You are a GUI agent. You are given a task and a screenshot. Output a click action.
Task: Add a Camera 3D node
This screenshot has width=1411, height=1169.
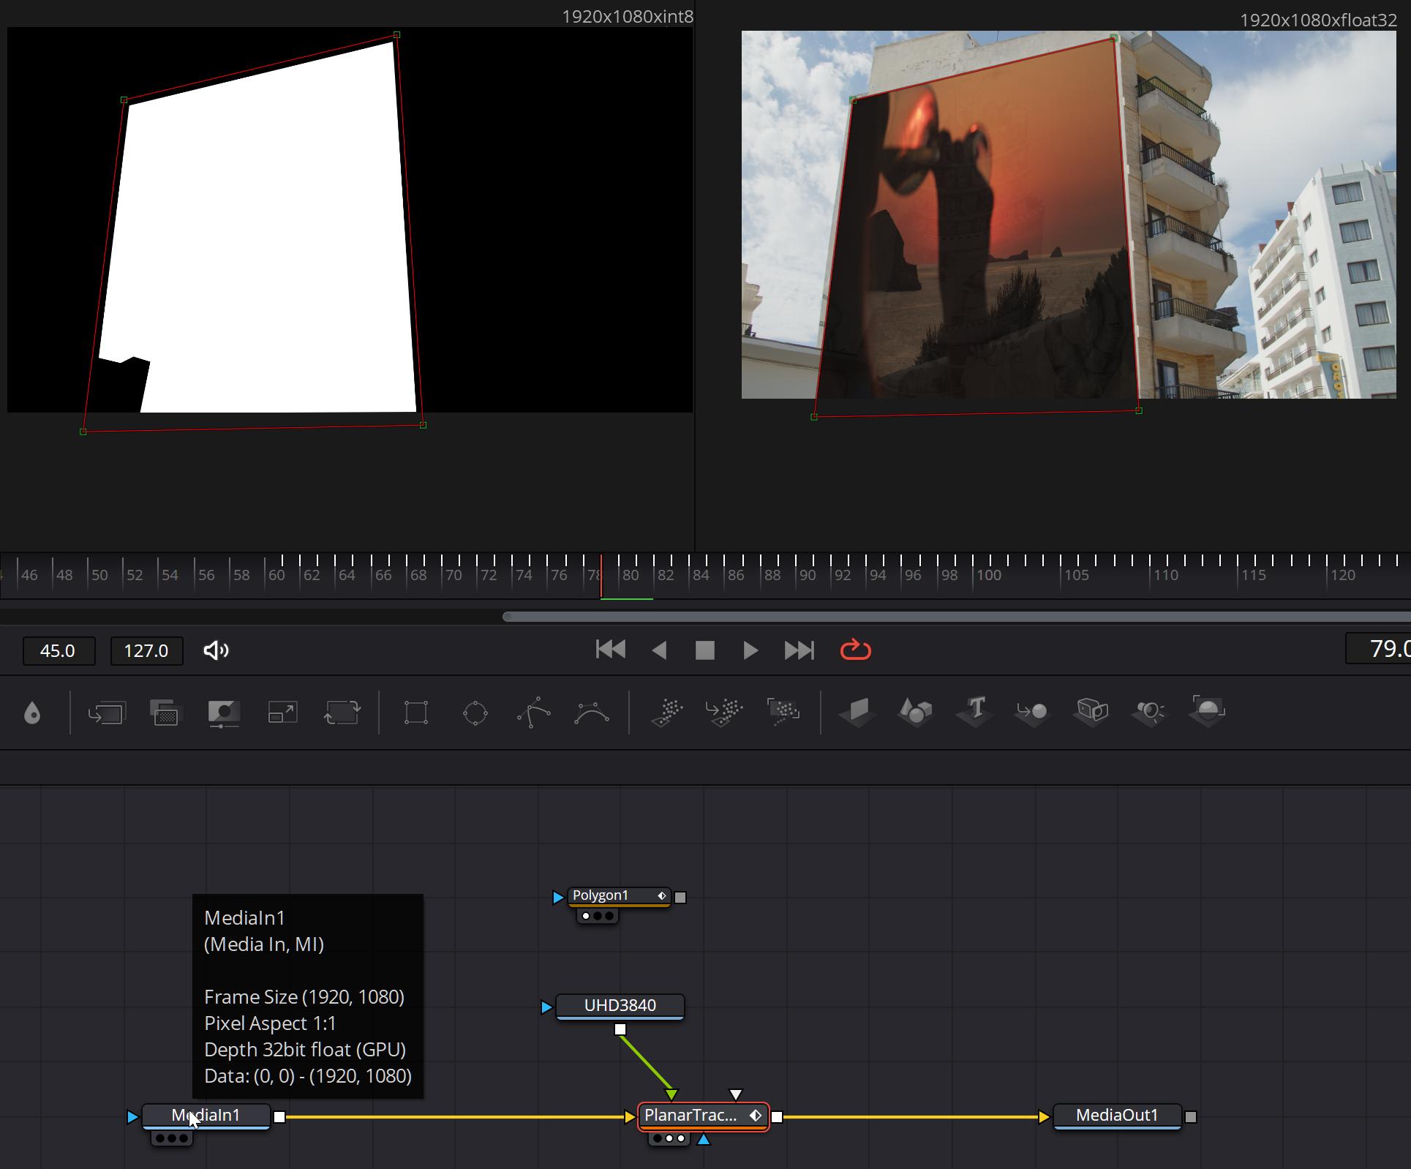pyautogui.click(x=1091, y=711)
